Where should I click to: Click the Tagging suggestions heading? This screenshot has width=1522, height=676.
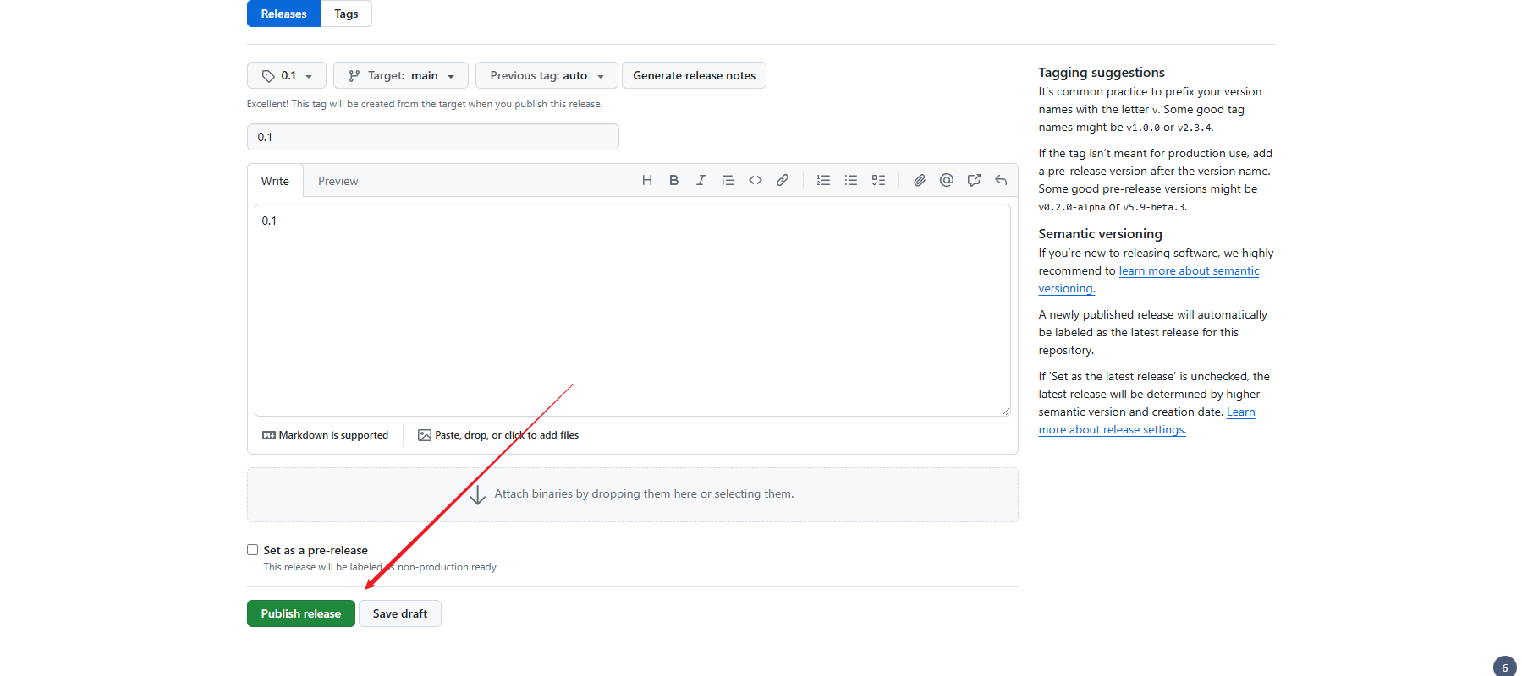click(x=1102, y=73)
